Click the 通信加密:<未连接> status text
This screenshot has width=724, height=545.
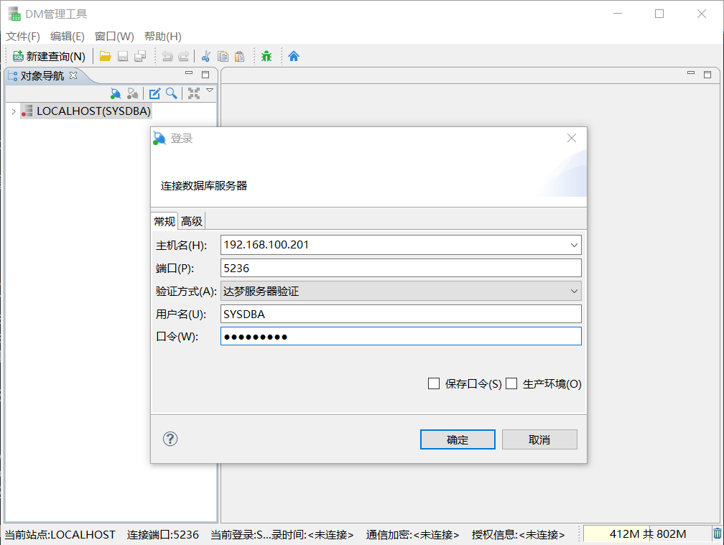pos(412,534)
